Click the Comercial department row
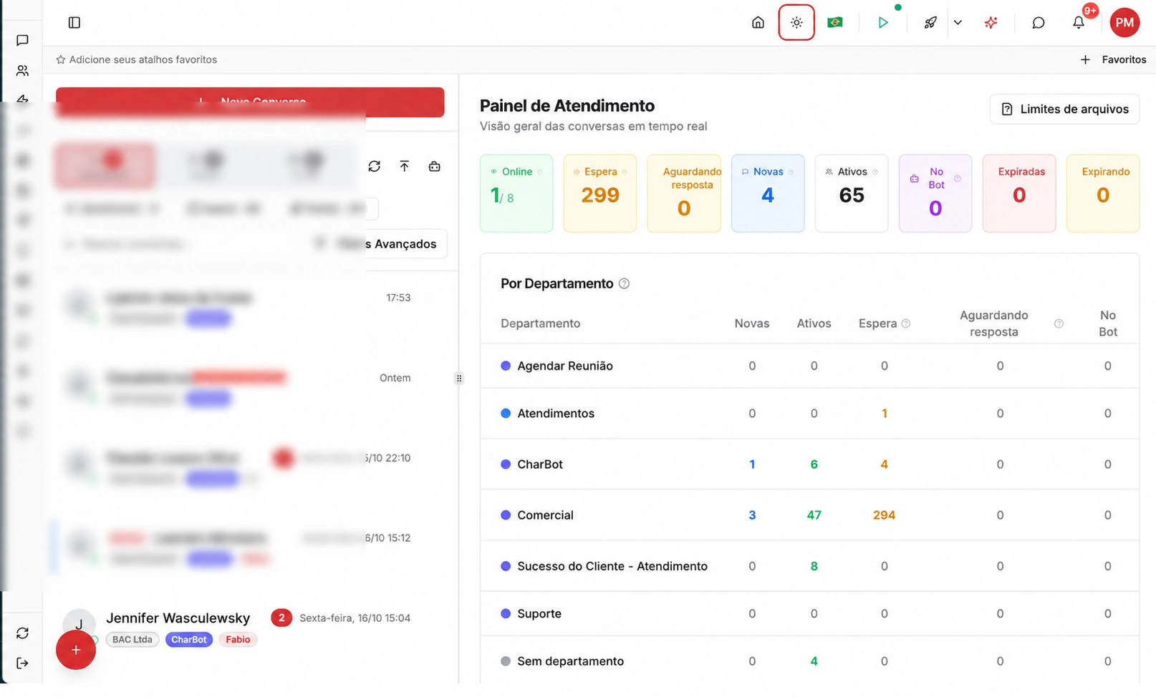 coord(809,515)
